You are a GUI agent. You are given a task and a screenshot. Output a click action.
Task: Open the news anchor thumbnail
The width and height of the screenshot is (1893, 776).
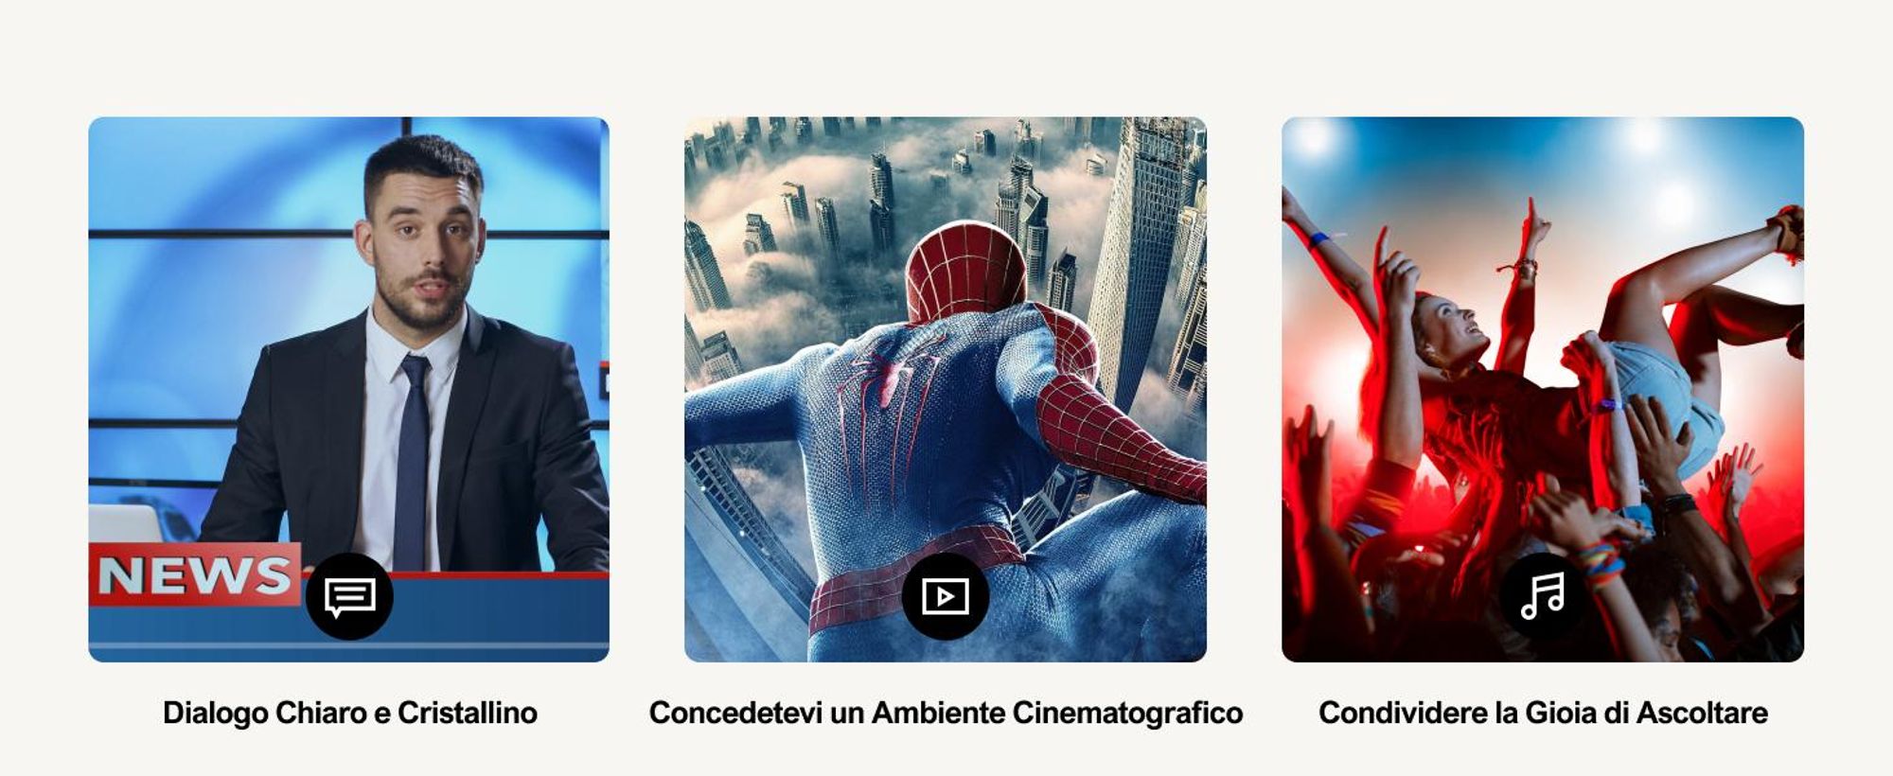349,389
